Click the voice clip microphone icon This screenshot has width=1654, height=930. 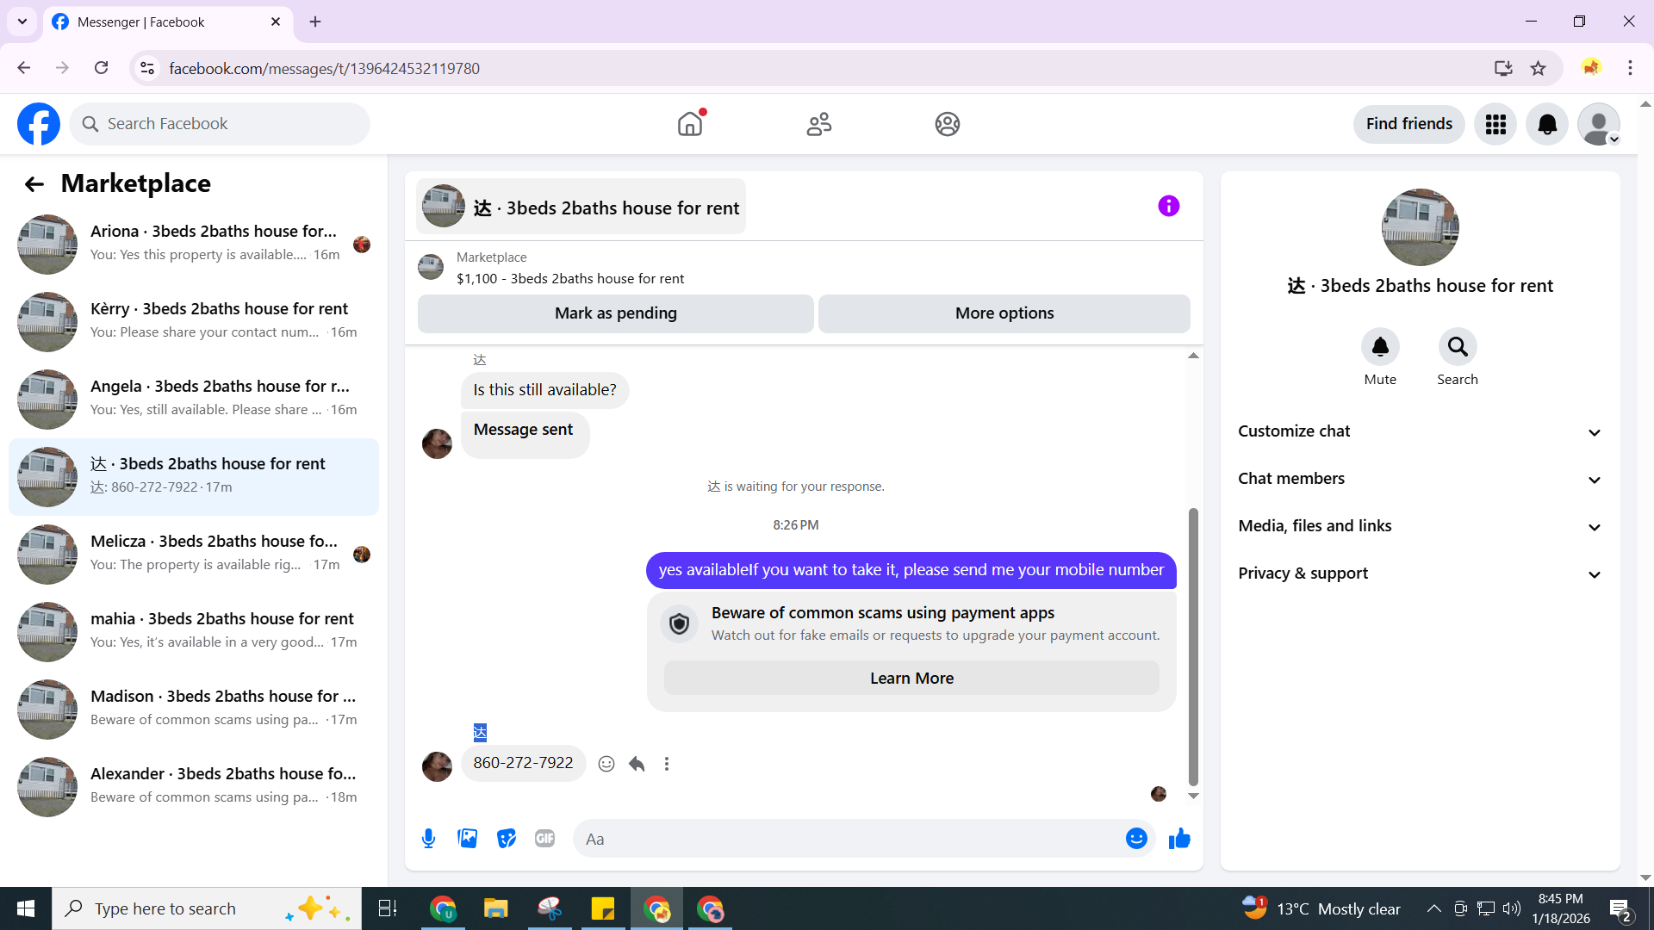tap(428, 839)
